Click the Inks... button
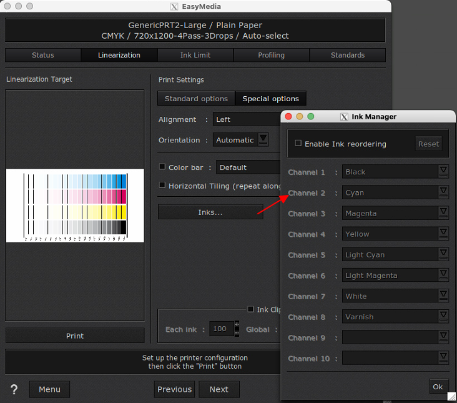This screenshot has height=403, width=457. click(x=210, y=212)
